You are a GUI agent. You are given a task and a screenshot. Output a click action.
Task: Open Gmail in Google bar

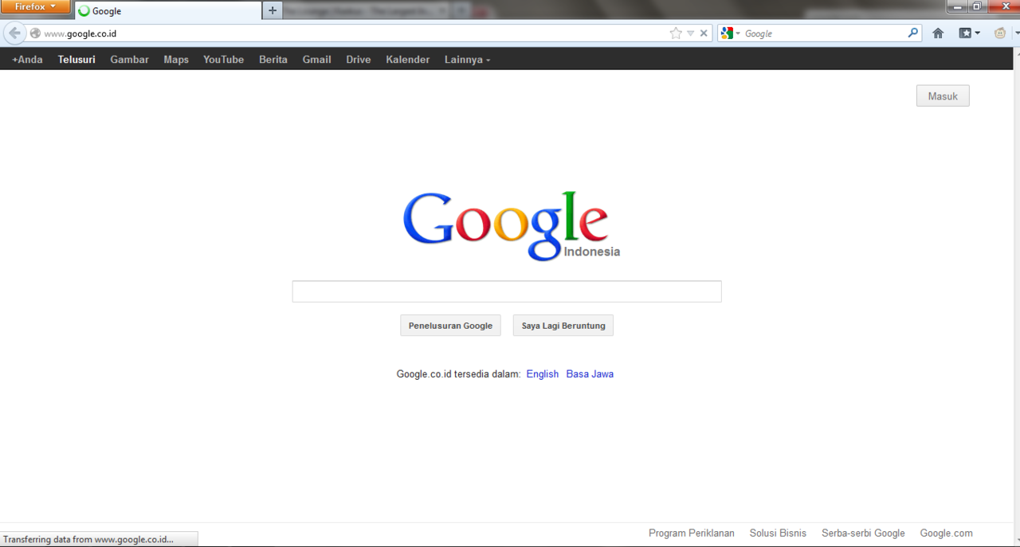[x=316, y=60]
